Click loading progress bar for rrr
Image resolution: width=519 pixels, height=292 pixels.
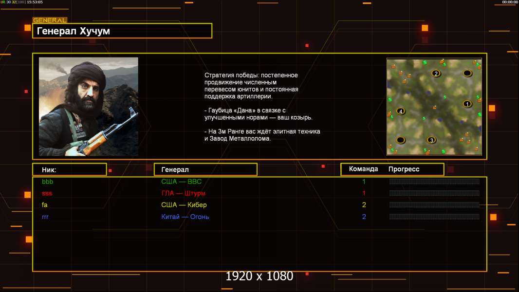point(434,217)
